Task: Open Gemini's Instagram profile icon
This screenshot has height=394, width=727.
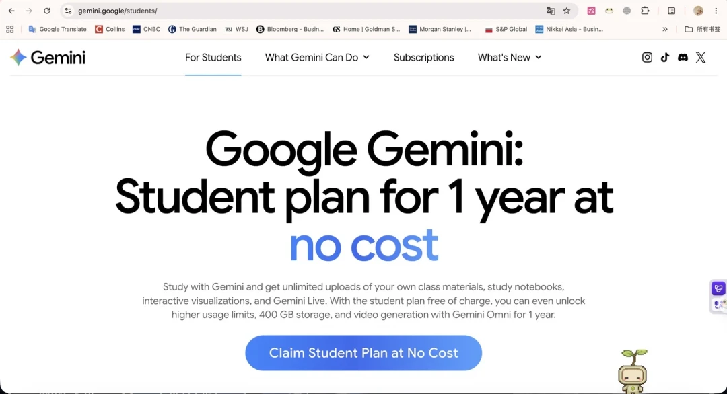Action: [647, 57]
